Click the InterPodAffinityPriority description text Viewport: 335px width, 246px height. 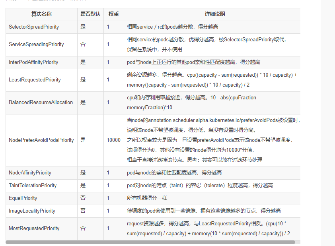tap(194, 62)
